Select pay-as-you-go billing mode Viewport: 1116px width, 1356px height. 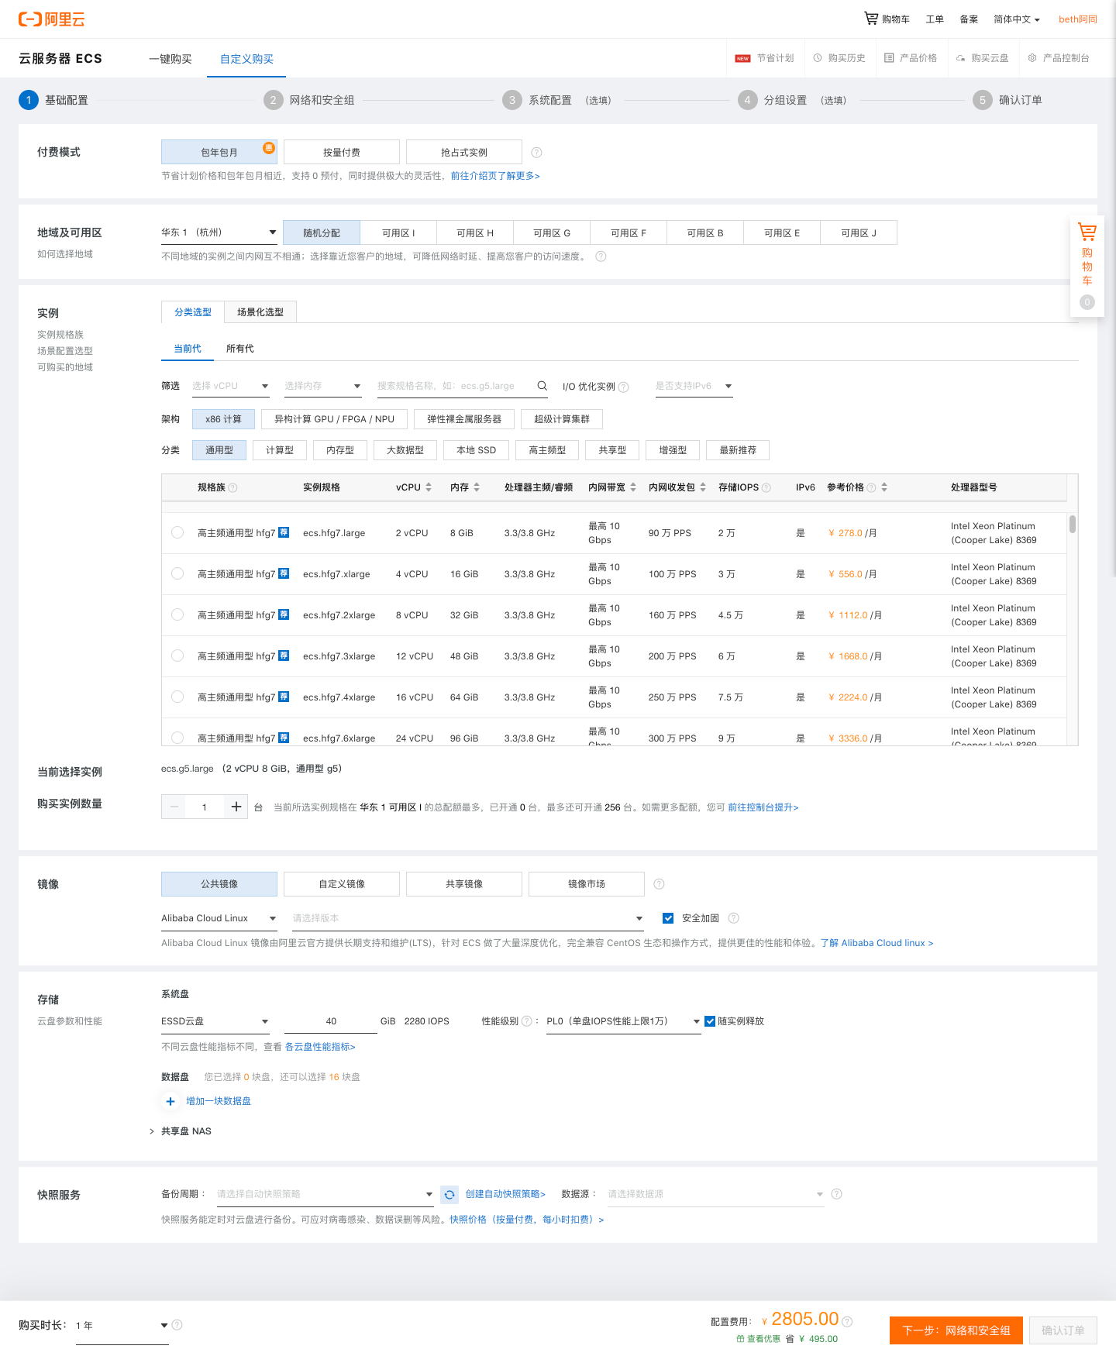coord(342,152)
